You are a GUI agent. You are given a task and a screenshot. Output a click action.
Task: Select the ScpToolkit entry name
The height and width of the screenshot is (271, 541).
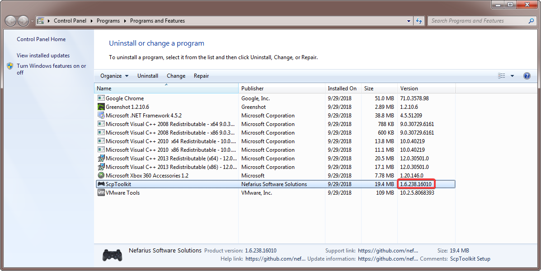pyautogui.click(x=118, y=184)
